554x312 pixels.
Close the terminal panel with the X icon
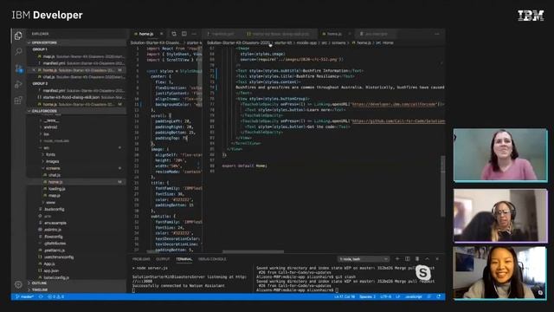point(437,259)
